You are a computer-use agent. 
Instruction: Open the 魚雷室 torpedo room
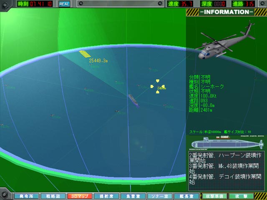click(133, 196)
